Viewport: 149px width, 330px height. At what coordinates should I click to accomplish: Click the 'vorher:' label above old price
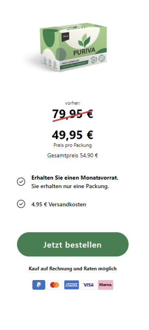point(72,103)
